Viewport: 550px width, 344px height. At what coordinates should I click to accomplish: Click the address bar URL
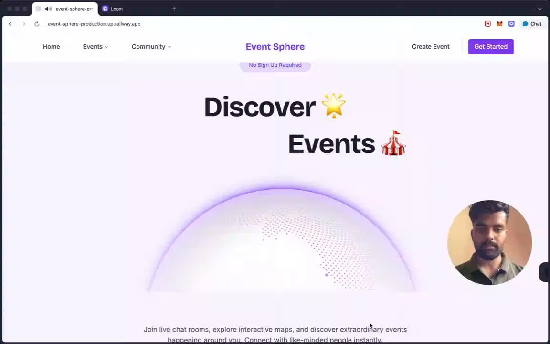(94, 24)
